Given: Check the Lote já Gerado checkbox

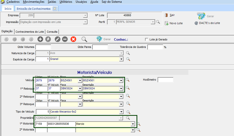Looking at the screenshot, I should (x=147, y=39).
